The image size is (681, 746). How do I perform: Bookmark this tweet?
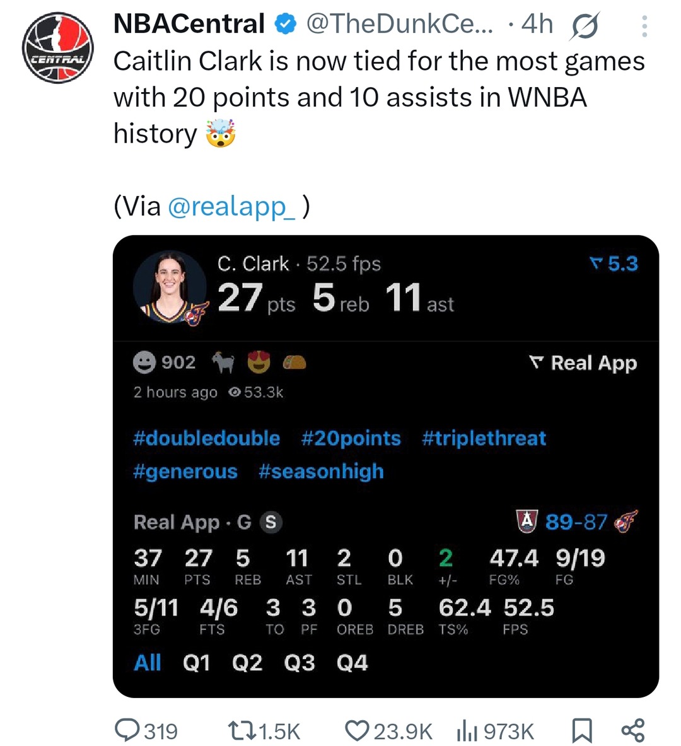click(581, 730)
